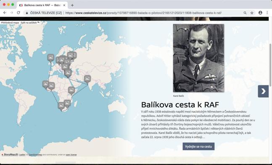The width and height of the screenshot is (272, 165).
Task: Select the map marker over Balkans
Action: [x=65, y=67]
